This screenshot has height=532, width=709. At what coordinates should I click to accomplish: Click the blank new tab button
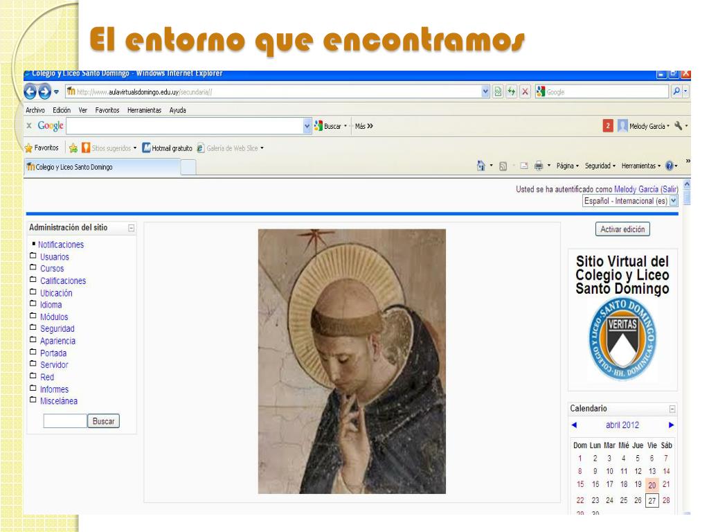pos(188,167)
